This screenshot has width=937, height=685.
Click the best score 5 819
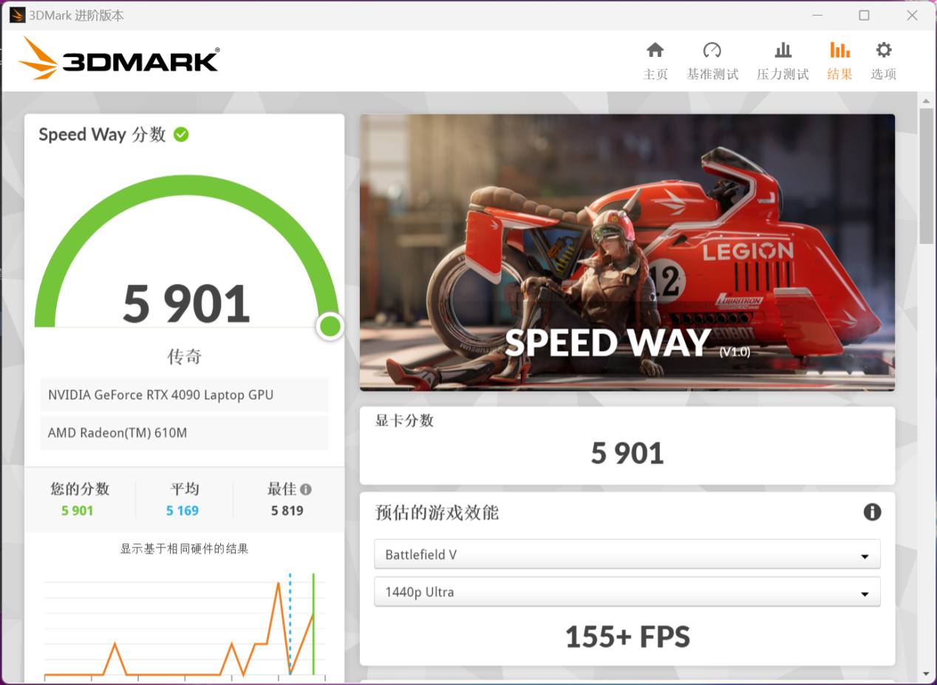tap(287, 511)
